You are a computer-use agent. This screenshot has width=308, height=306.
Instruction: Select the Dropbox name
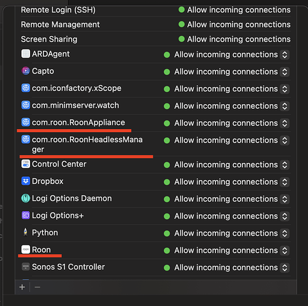pos(48,181)
